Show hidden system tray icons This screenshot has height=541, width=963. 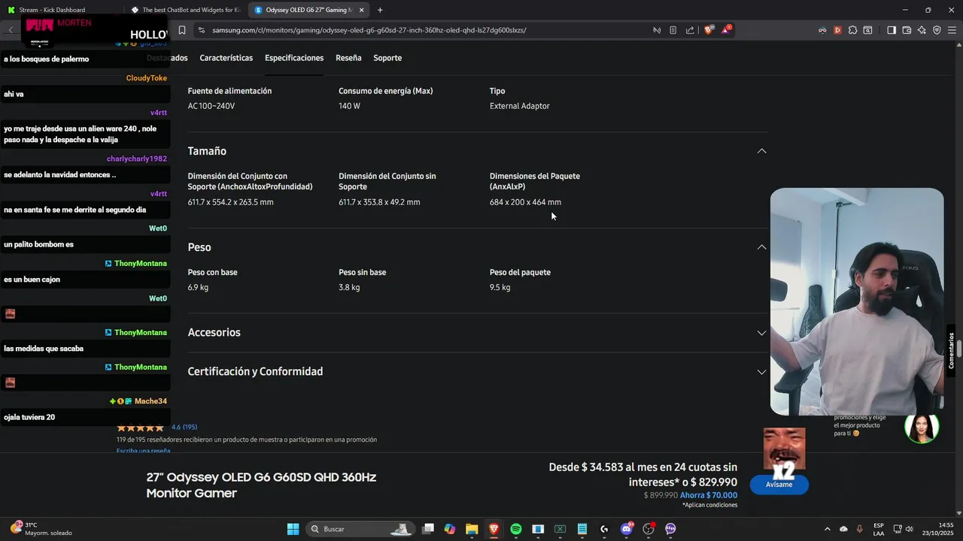828,529
